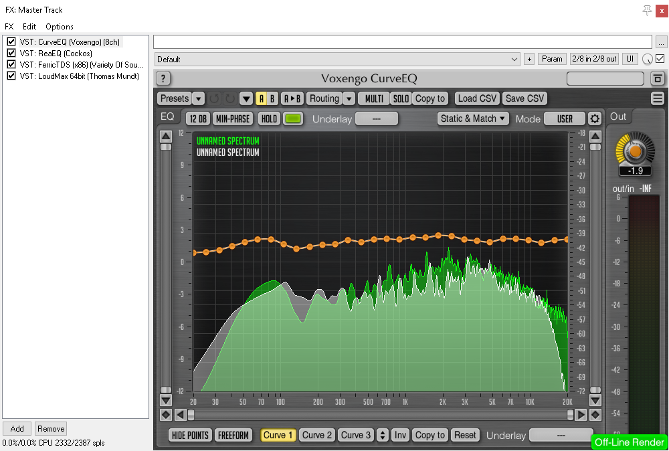Click the Add FX button
Viewport: 669px width, 451px height.
17,428
